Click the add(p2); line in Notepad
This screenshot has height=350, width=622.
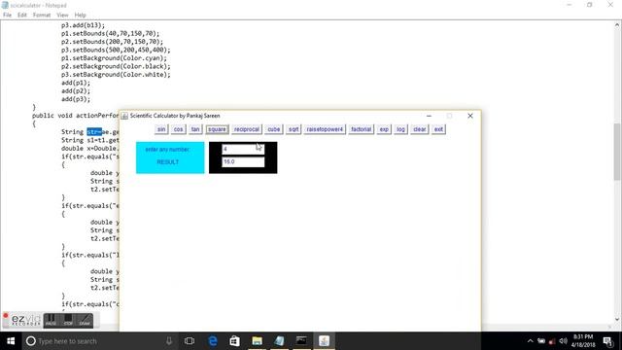coord(76,90)
